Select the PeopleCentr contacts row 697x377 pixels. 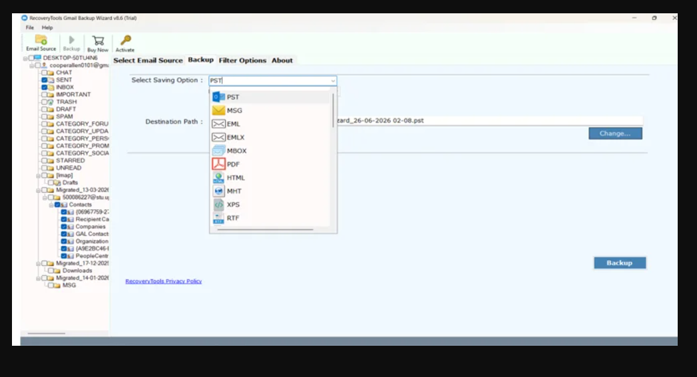pos(85,256)
